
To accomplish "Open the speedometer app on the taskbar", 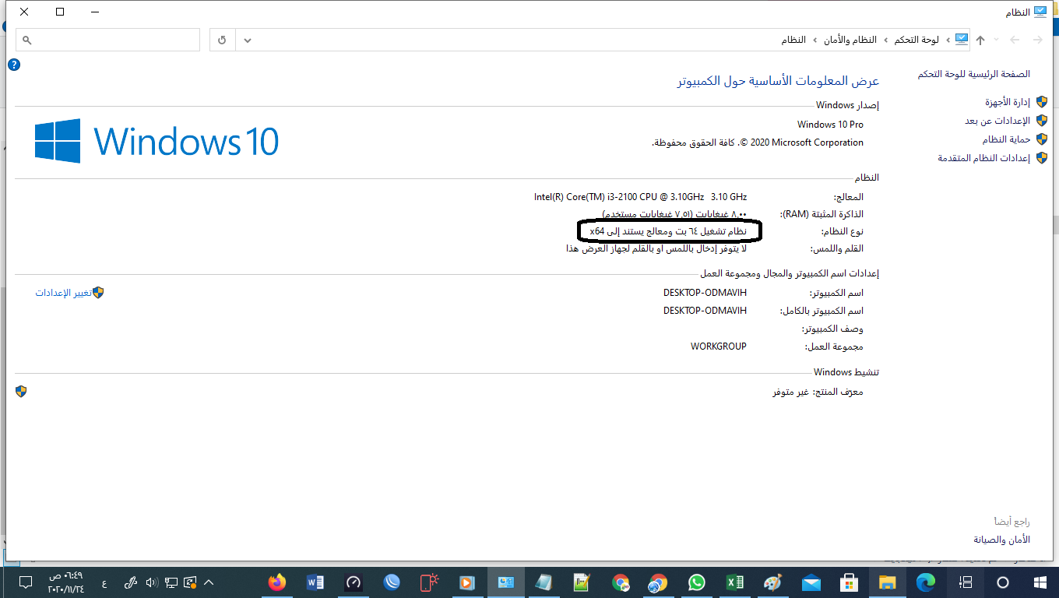I will point(354,582).
